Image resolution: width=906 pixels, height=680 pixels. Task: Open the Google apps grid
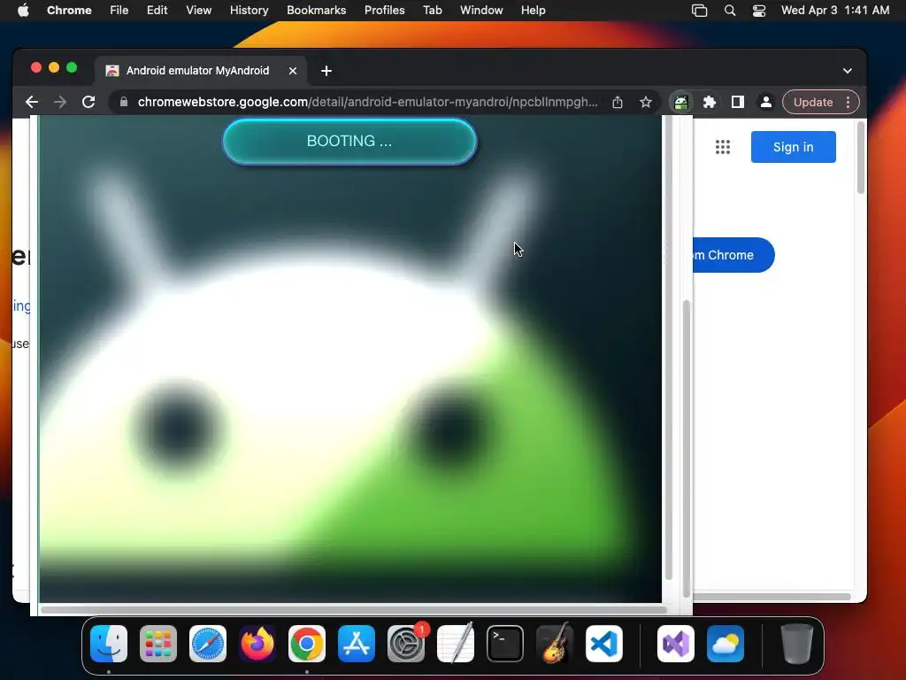723,147
